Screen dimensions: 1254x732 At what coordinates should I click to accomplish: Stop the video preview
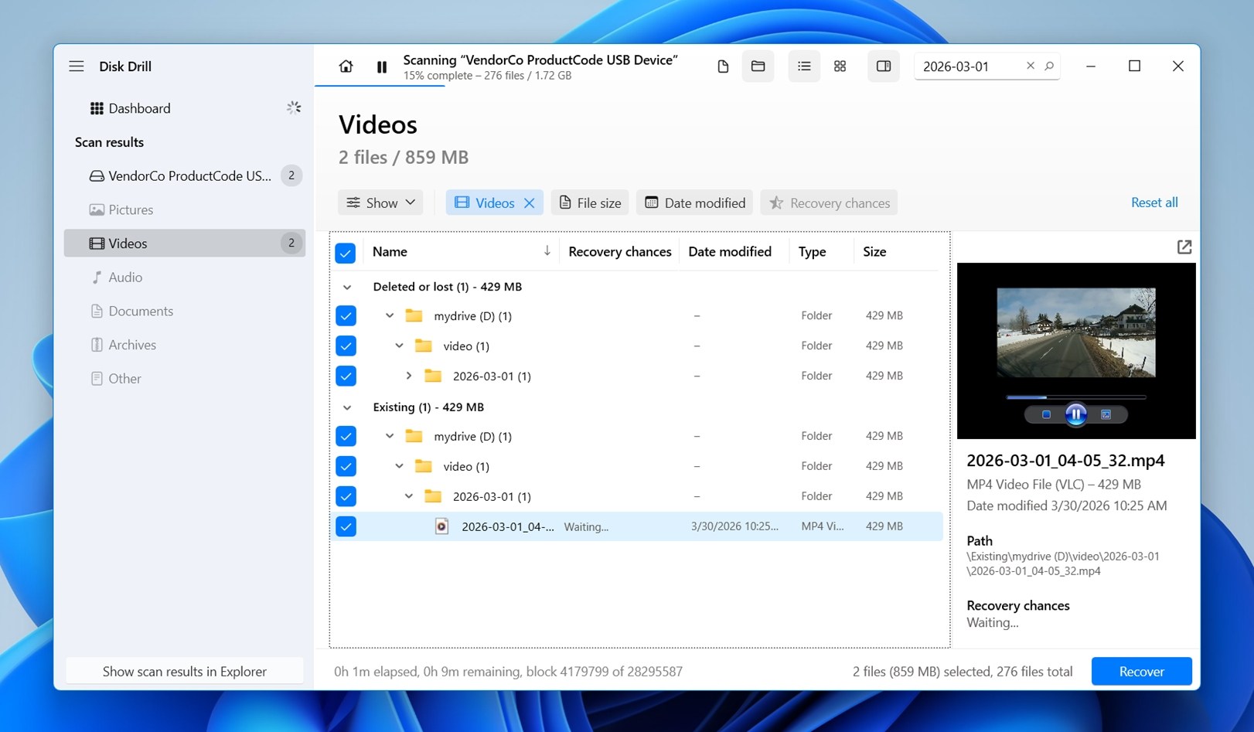coord(1046,415)
